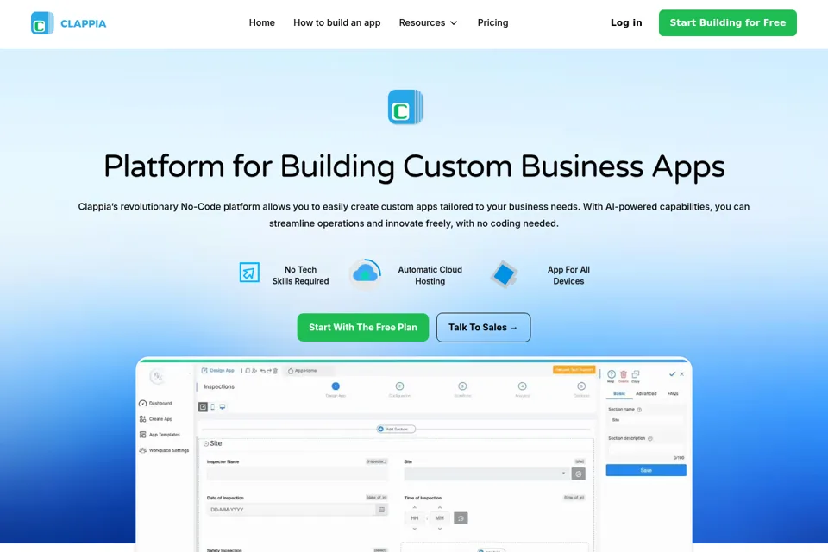The height and width of the screenshot is (552, 828).
Task: Click the Copy icon in the properties panel
Action: click(636, 374)
